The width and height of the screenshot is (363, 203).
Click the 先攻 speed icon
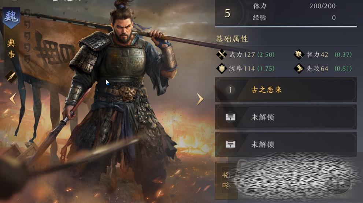299,69
